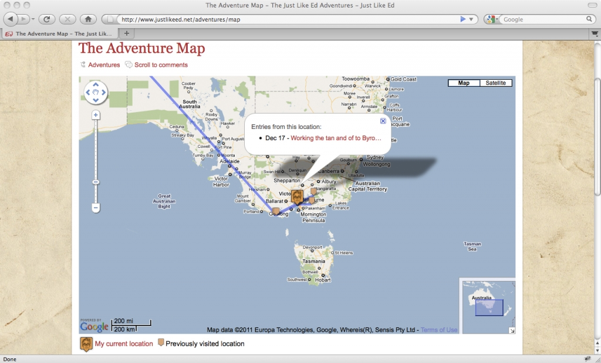Click the Hobart city label
Image resolution: width=601 pixels, height=363 pixels.
coord(323,280)
